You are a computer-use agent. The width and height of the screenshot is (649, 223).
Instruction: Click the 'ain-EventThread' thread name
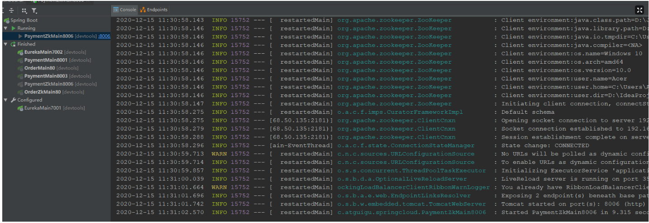click(301, 146)
